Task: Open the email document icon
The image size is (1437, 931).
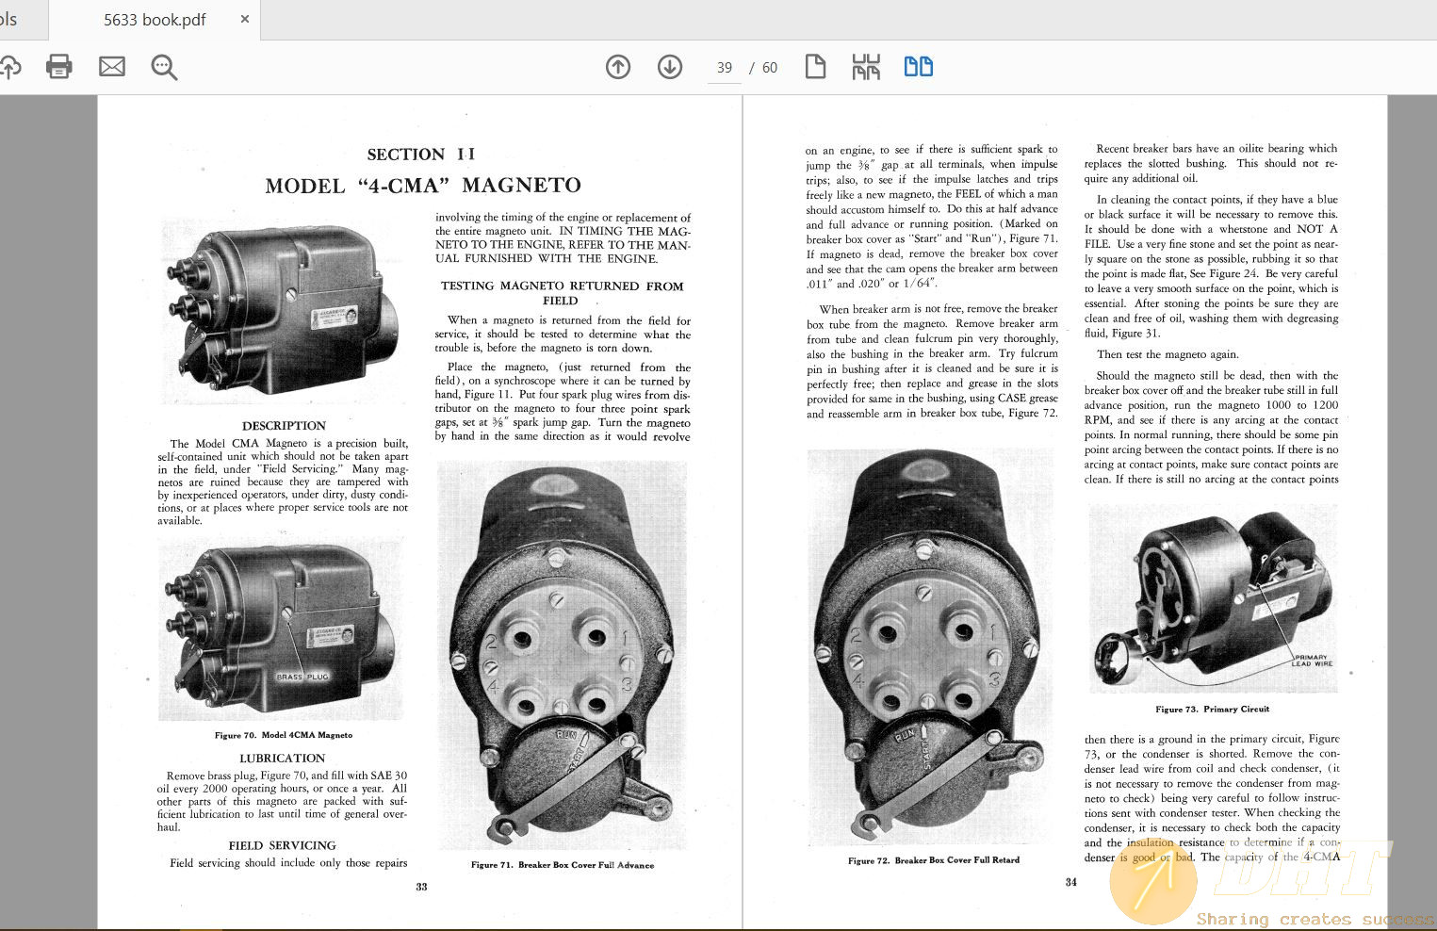Action: 112,67
